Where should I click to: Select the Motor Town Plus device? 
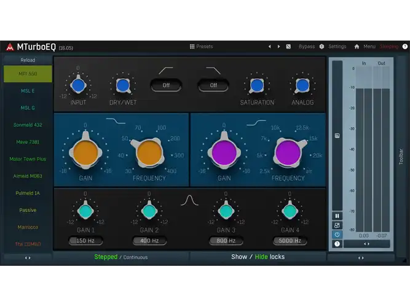click(28, 159)
